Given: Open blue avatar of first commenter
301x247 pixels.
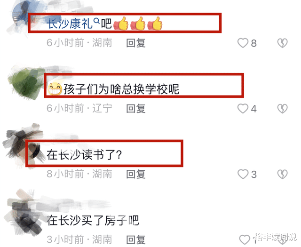Looking at the screenshot, I should (x=22, y=16).
